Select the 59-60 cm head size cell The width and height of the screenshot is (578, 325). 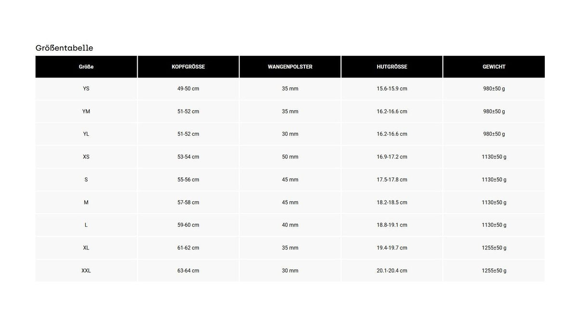click(x=188, y=225)
